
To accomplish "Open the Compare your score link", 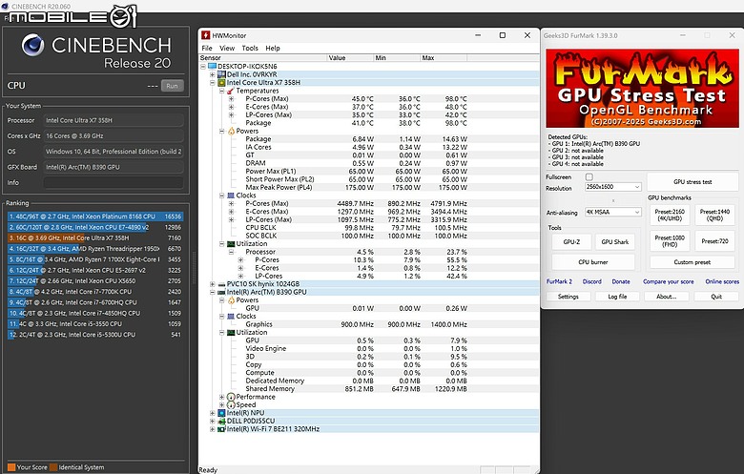I will 668,281.
